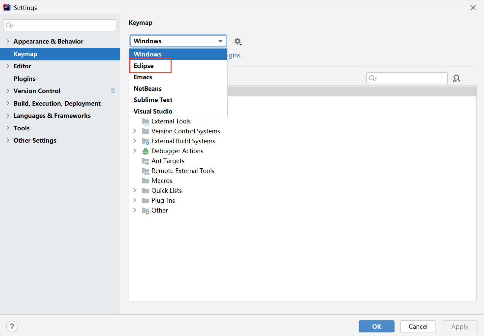Expand the Quick Lists node
484x336 pixels.
(x=135, y=190)
